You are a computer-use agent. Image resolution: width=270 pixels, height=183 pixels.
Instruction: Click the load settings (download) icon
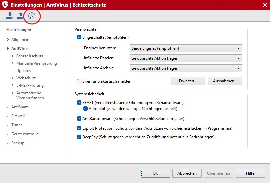click(10, 16)
